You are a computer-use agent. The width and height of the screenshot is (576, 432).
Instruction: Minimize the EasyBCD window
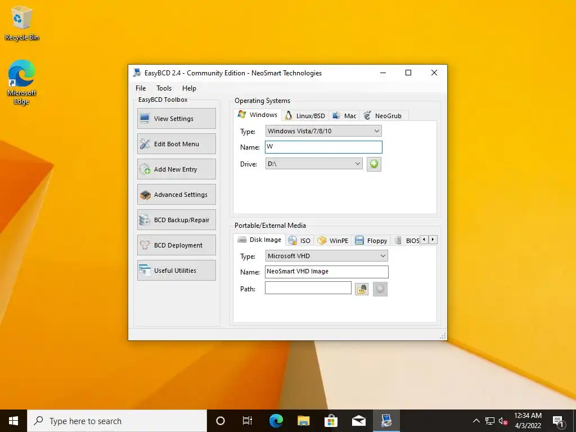click(x=382, y=73)
